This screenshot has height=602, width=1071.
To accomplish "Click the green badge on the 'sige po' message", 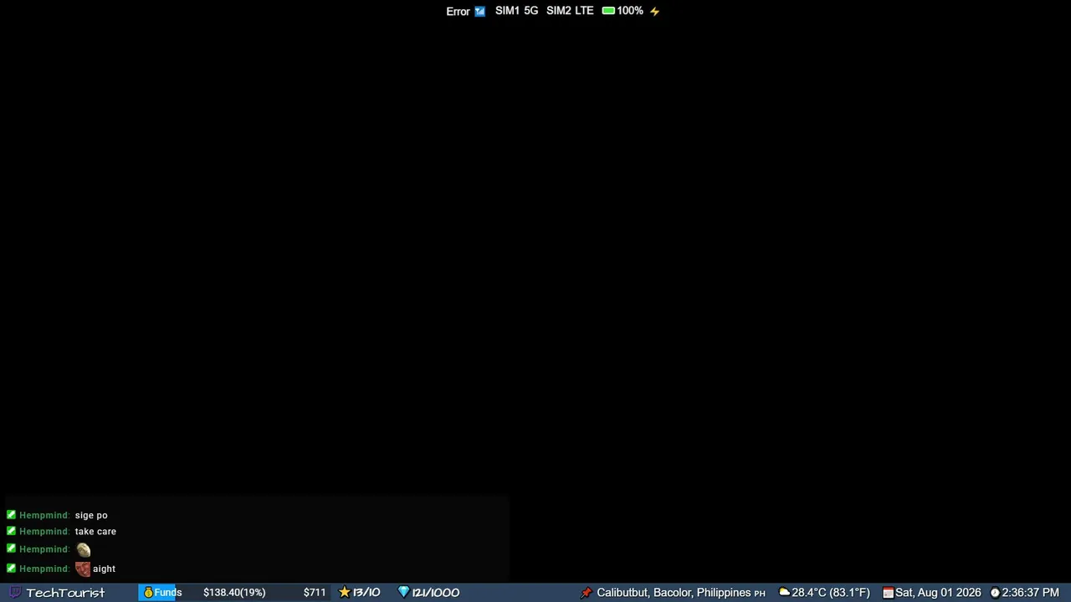I will point(11,515).
